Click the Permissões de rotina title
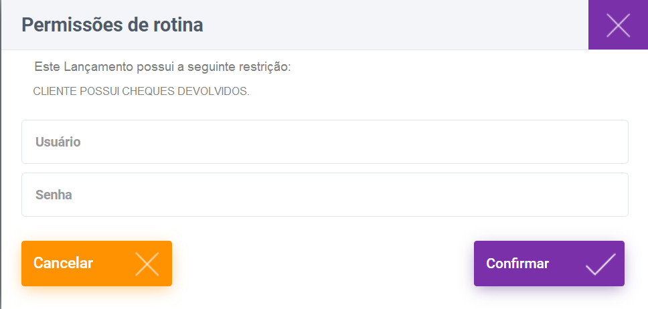 (x=112, y=25)
